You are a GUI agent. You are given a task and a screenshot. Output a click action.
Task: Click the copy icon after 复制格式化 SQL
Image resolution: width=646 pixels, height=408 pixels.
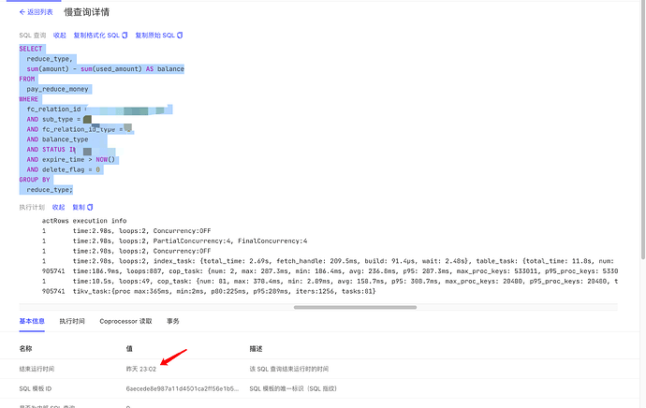[125, 36]
